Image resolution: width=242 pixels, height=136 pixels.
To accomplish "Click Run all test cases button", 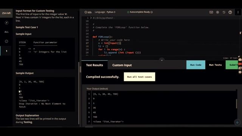I will coord(140,77).
